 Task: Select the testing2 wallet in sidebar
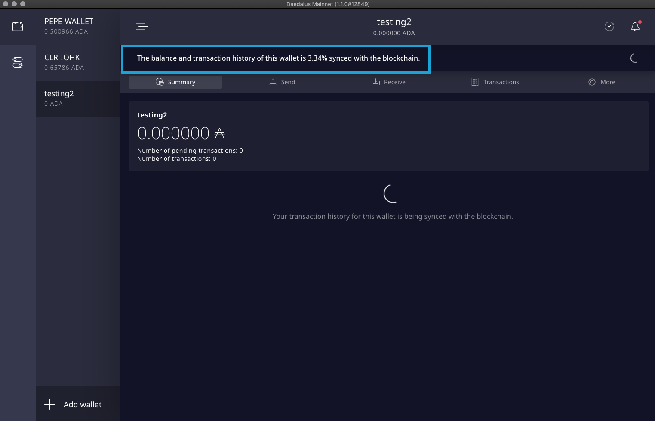tap(78, 99)
